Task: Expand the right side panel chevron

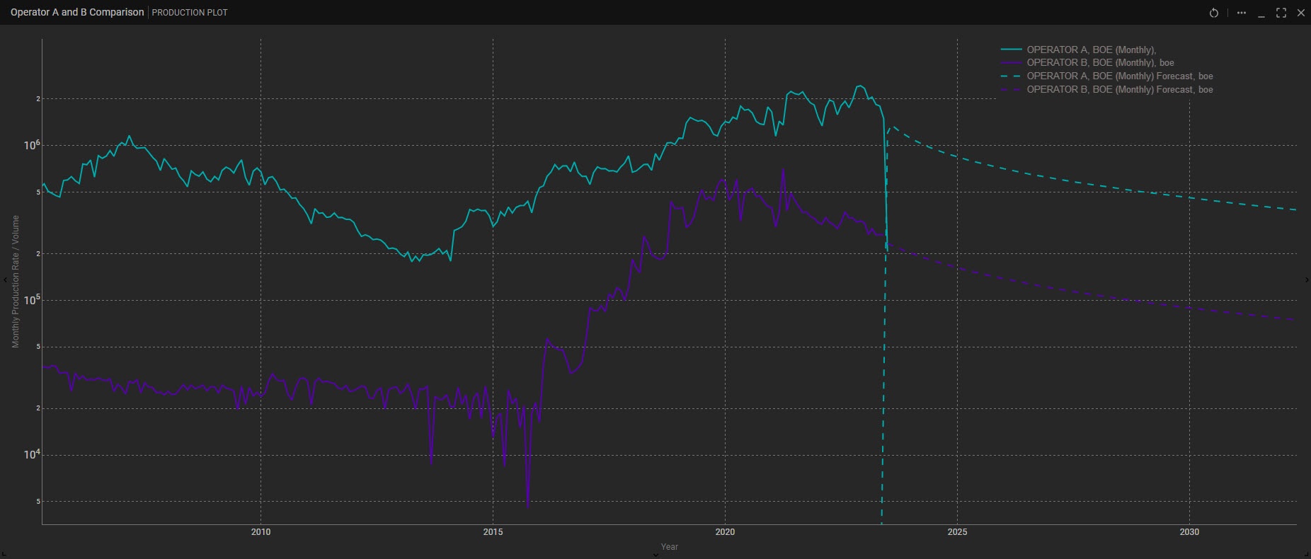Action: [x=1306, y=280]
